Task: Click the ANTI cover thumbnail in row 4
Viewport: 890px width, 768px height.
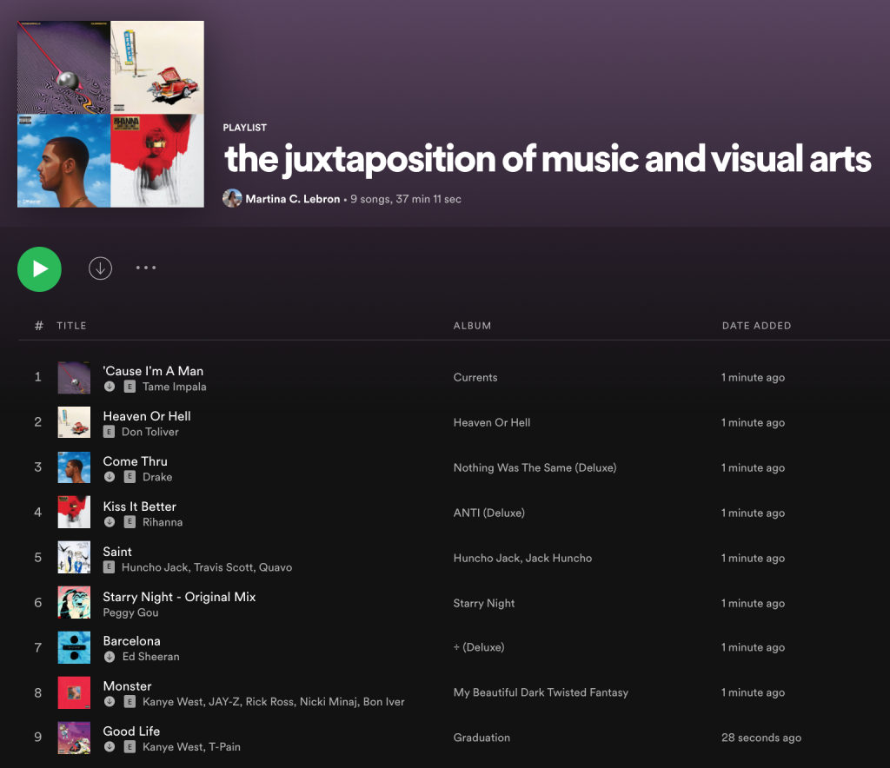Action: [74, 513]
